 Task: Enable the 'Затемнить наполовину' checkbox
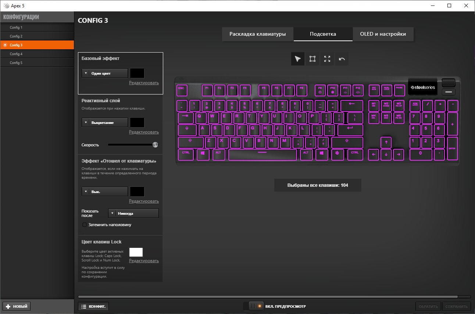pos(84,224)
